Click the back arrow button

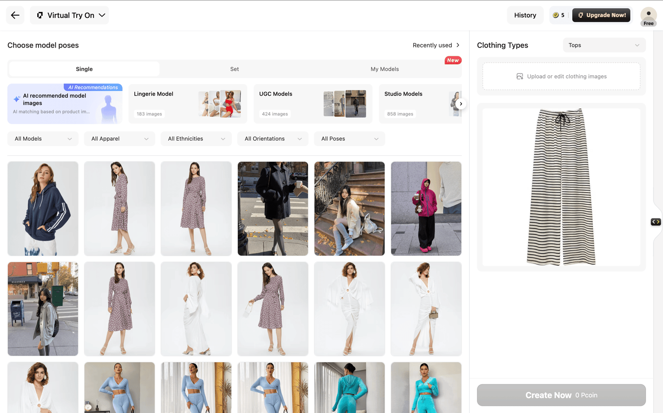click(x=15, y=15)
